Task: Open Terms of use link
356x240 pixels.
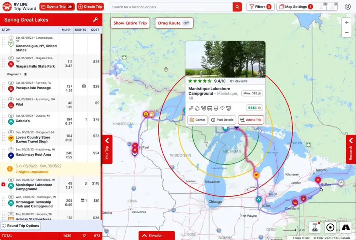Action: coord(301,238)
